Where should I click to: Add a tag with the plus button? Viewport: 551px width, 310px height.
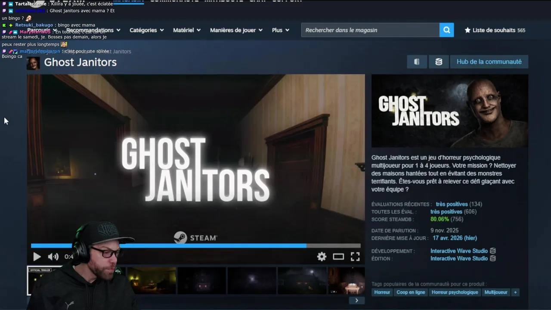(515, 292)
